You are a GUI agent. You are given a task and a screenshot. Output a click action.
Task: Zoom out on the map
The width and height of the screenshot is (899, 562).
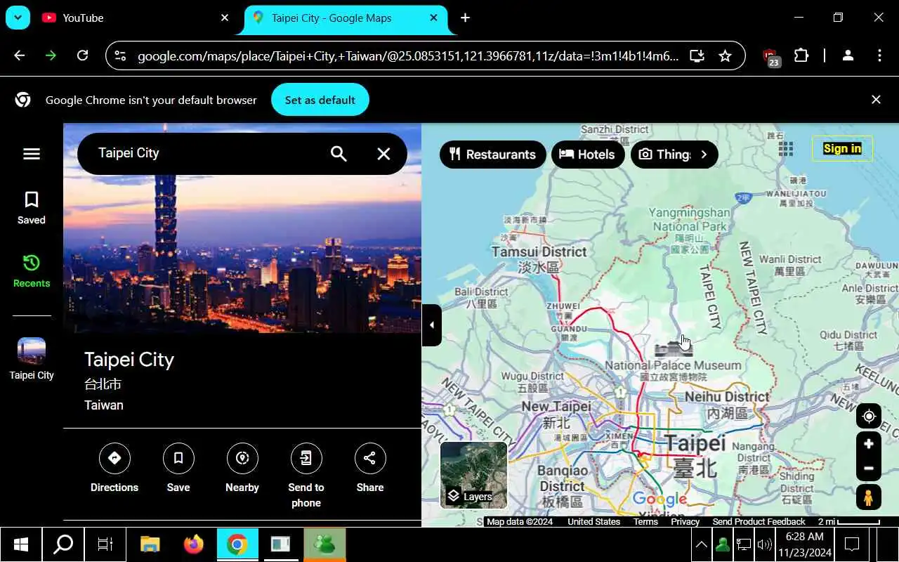(x=869, y=469)
